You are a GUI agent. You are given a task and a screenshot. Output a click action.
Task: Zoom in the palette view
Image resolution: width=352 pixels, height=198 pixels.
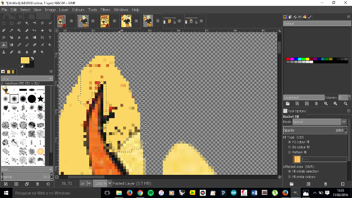(336, 103)
